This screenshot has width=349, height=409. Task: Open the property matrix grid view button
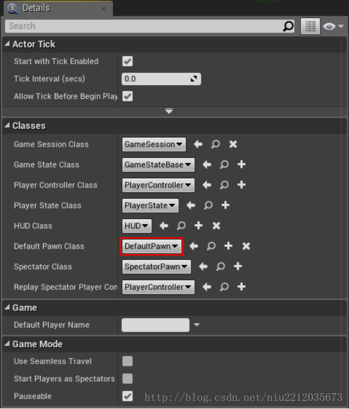coord(310,26)
